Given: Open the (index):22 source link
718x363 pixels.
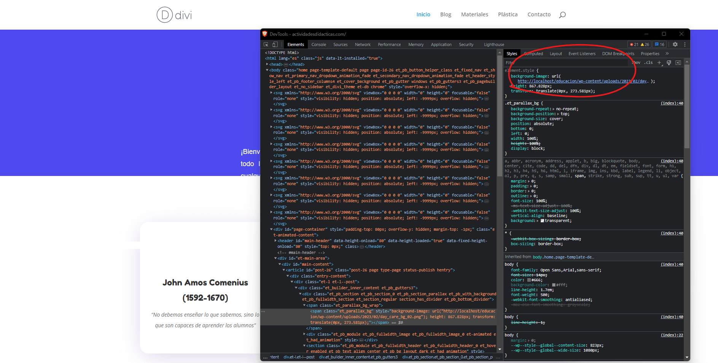Looking at the screenshot, I should tap(672, 335).
